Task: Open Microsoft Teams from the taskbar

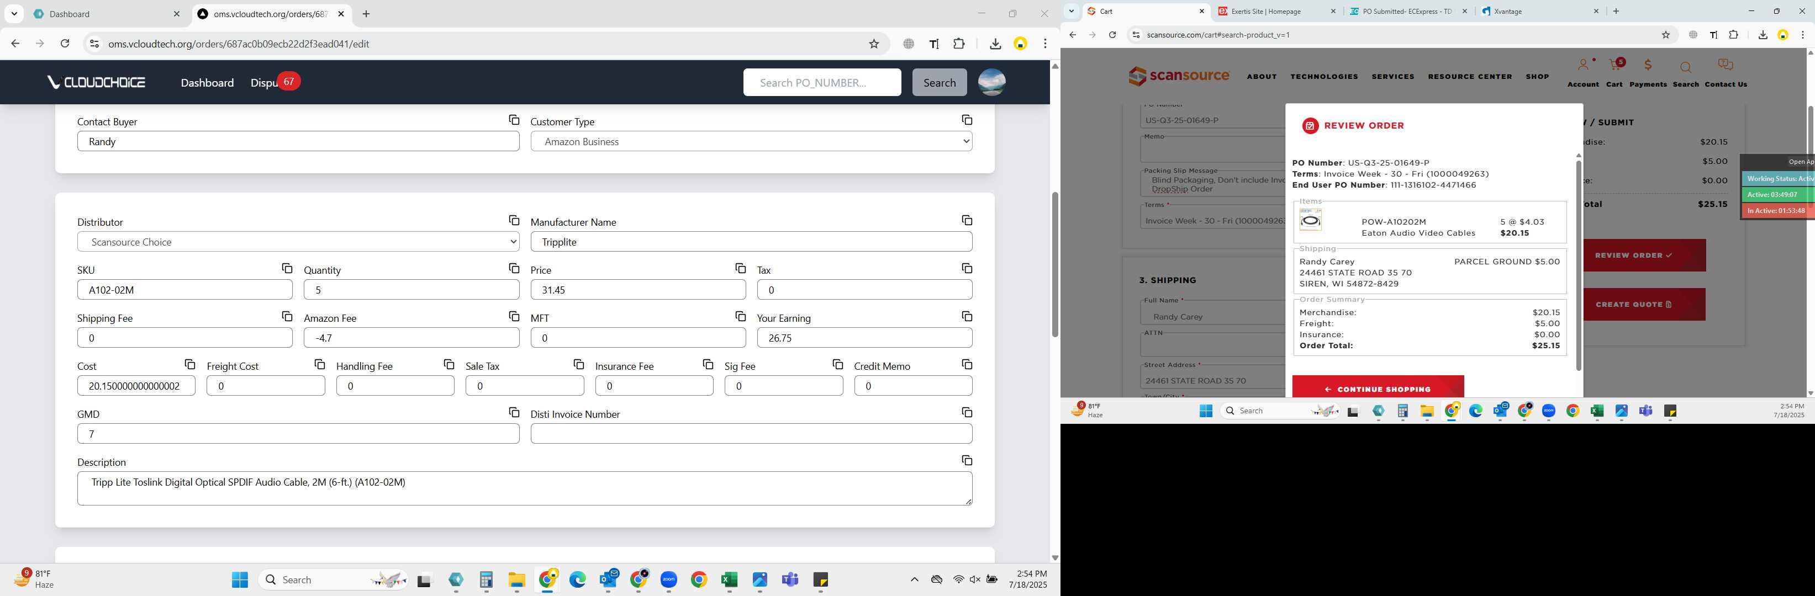Action: [x=790, y=580]
